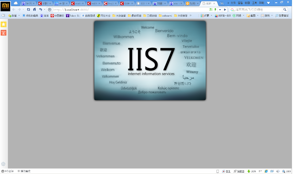Focus the localhost:8080 address field
Viewport: 293px width, 174px height.
[x=130, y=10]
